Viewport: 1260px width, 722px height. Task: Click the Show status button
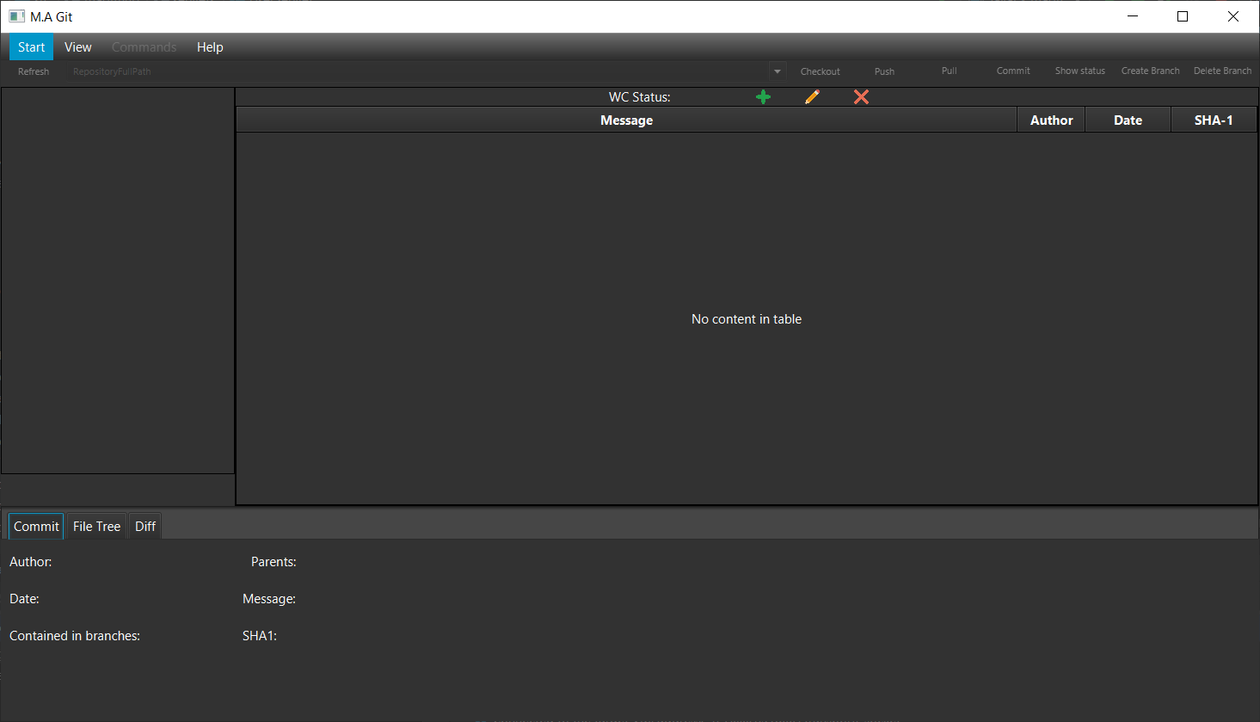(x=1080, y=71)
